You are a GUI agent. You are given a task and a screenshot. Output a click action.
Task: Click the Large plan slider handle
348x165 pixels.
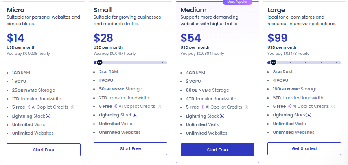click(274, 62)
